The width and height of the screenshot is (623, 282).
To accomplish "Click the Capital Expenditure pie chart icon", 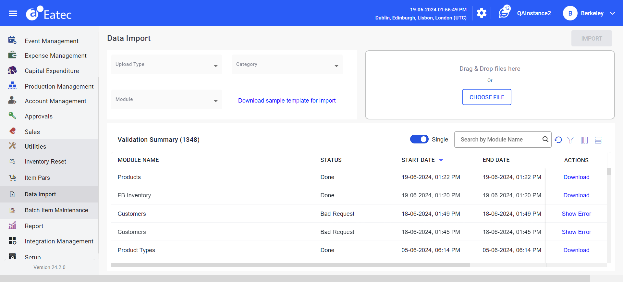I will pos(12,70).
